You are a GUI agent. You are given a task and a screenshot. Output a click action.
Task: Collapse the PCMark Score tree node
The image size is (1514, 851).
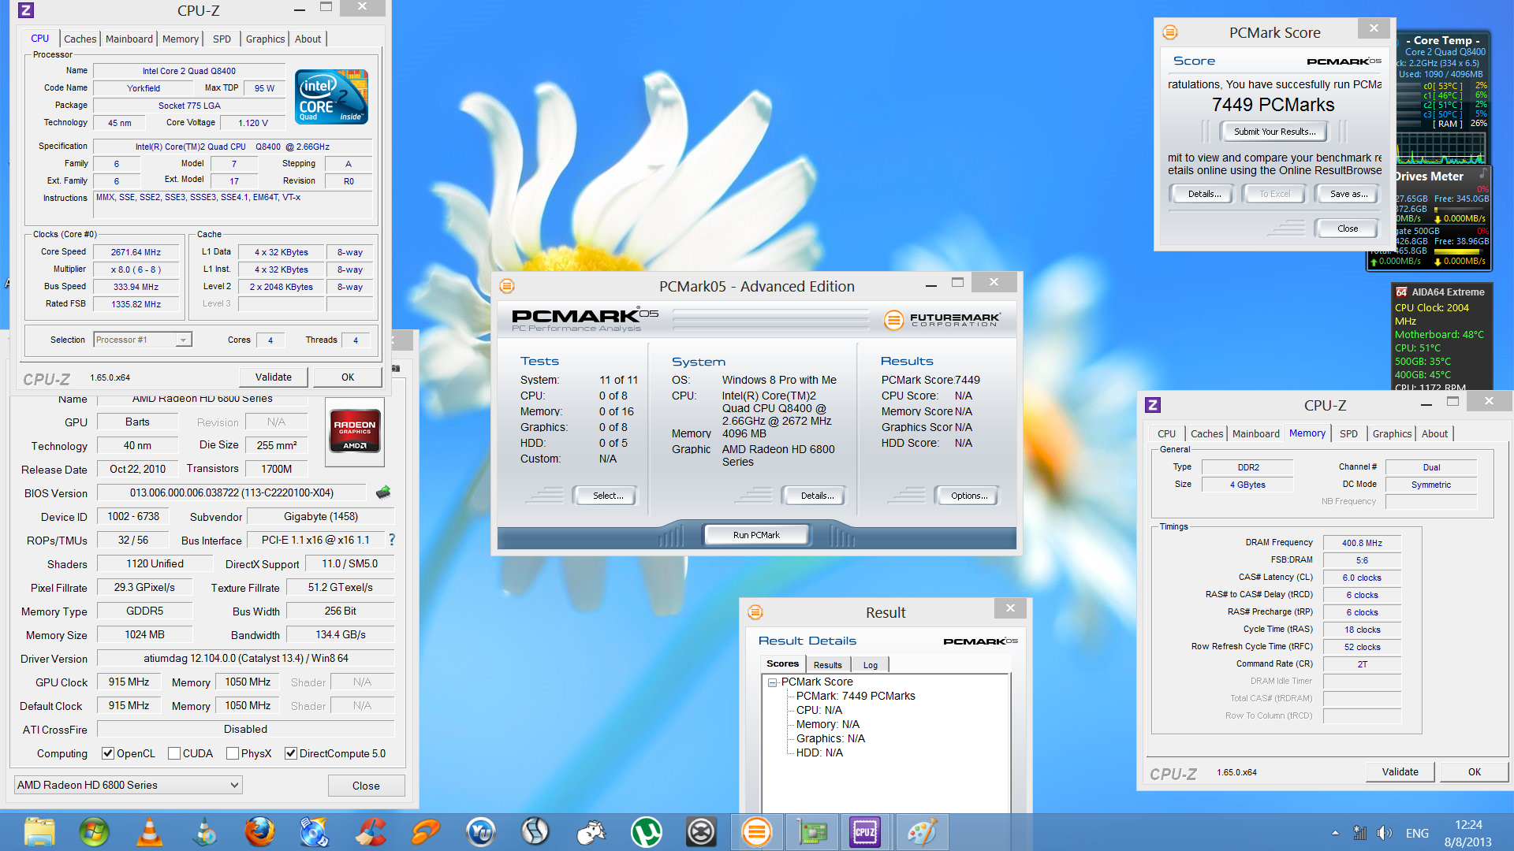[773, 682]
